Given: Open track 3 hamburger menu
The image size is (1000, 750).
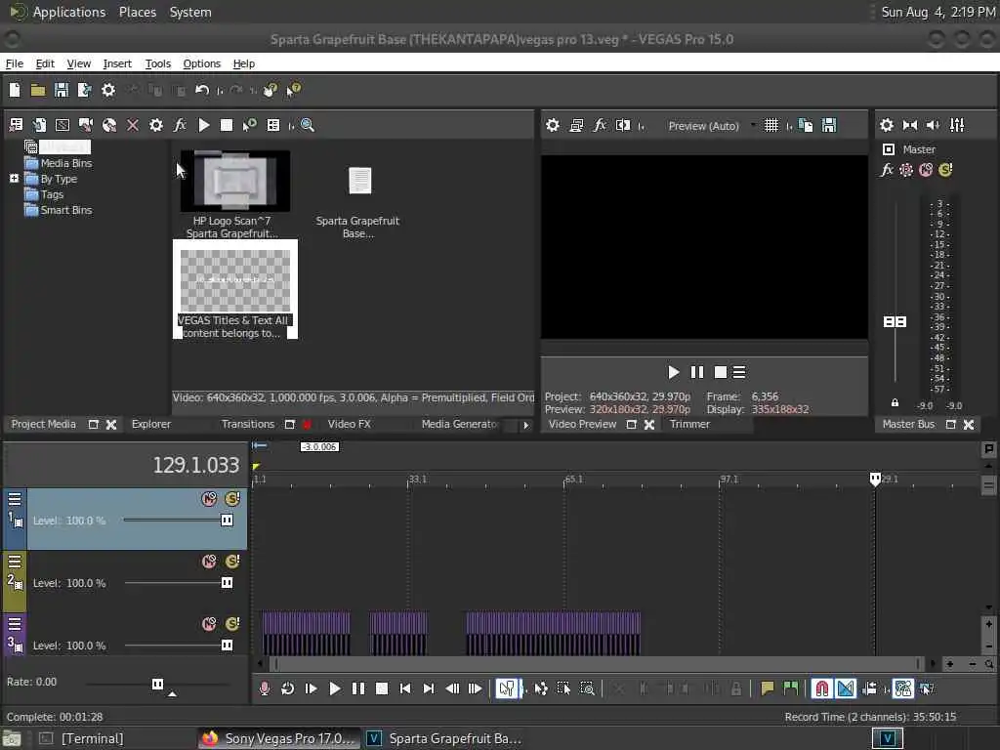Looking at the screenshot, I should (x=14, y=624).
